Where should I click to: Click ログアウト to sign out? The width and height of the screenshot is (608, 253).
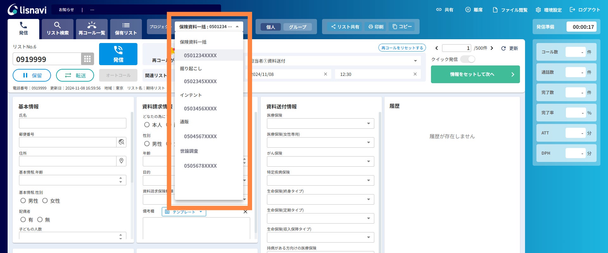coord(585,10)
